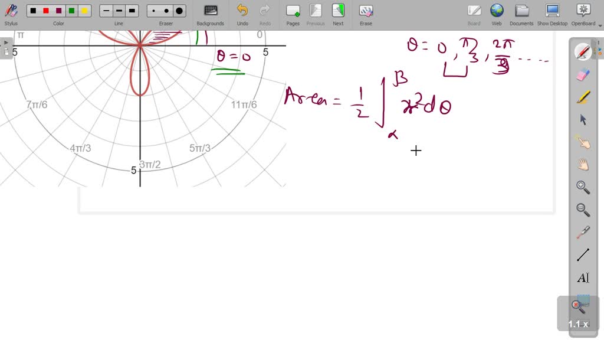This screenshot has width=604, height=340.
Task: Pick the green pen color
Action: point(71,10)
